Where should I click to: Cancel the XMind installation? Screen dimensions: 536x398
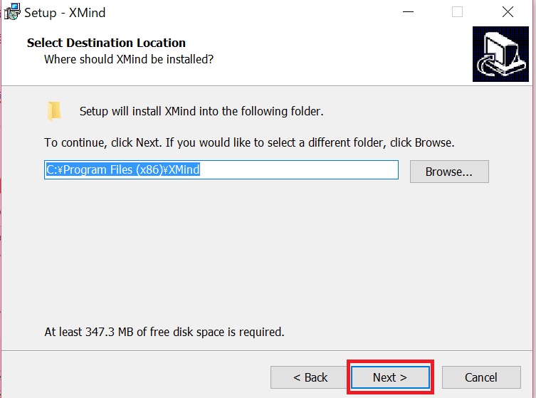coord(481,377)
